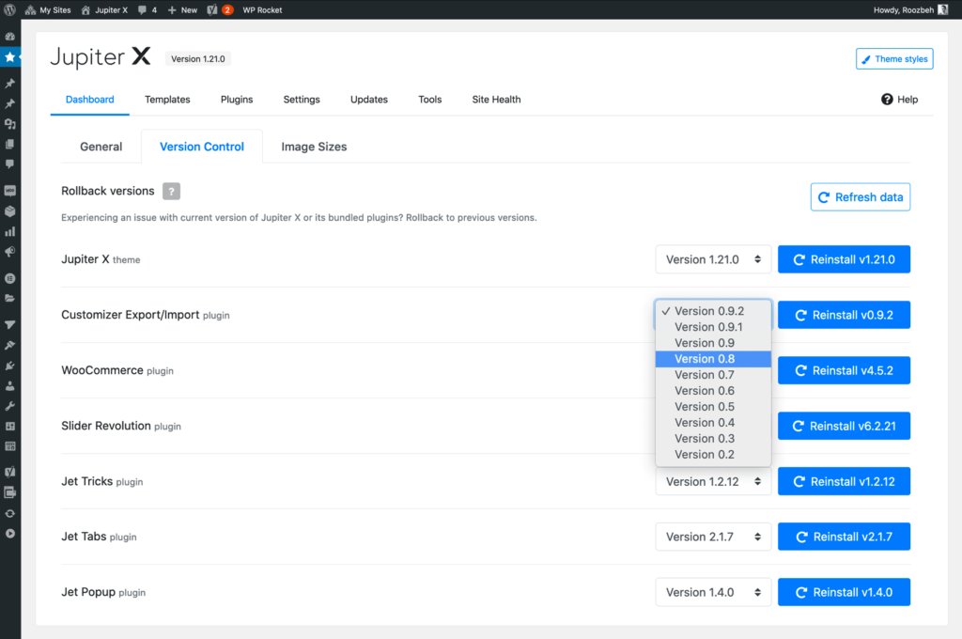The image size is (962, 639).
Task: Open the Help question mark near Site Health
Action: 886,99
